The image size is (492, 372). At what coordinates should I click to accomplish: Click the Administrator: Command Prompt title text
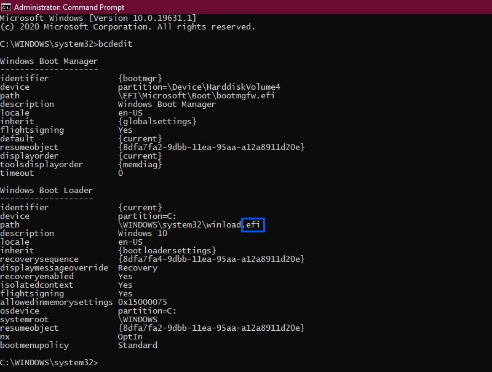(69, 7)
